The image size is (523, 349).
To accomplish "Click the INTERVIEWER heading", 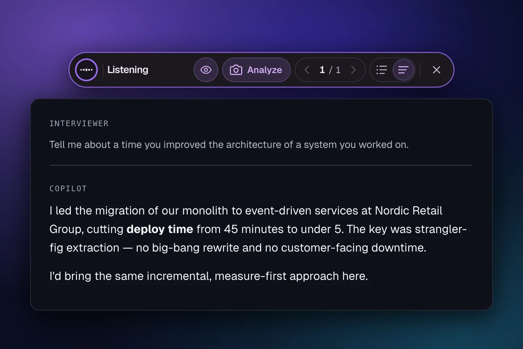I will click(x=79, y=124).
